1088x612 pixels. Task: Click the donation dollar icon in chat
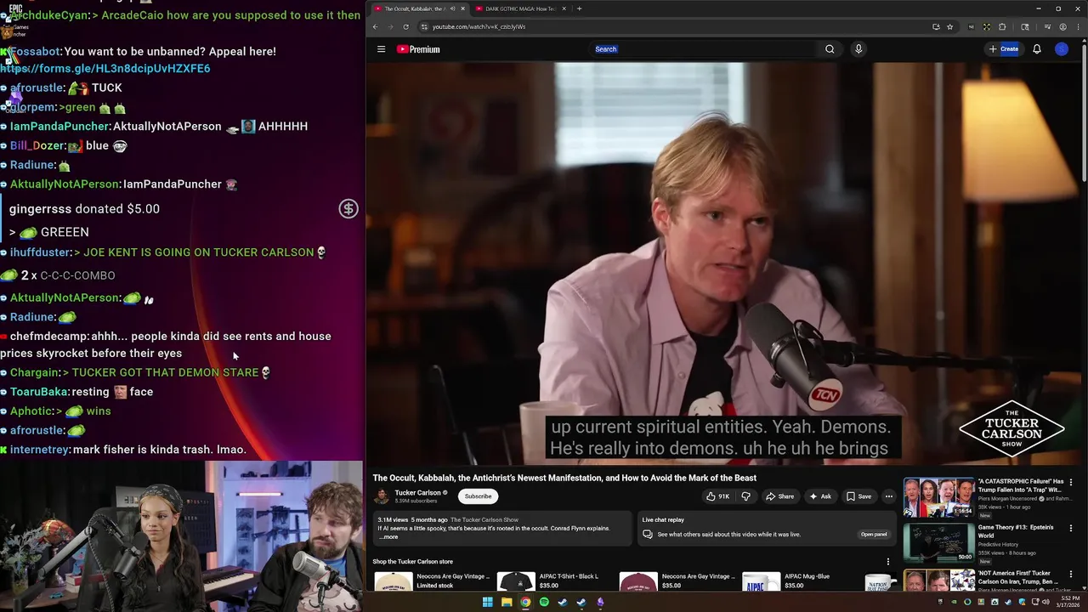pyautogui.click(x=348, y=208)
